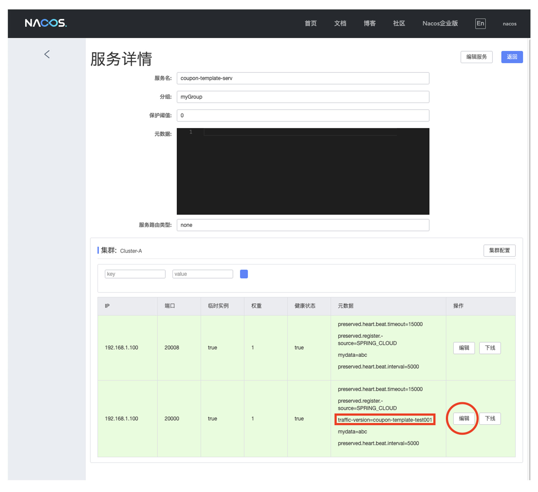Image resolution: width=538 pixels, height=492 pixels.
Task: Click into metadata code editor
Action: click(303, 171)
